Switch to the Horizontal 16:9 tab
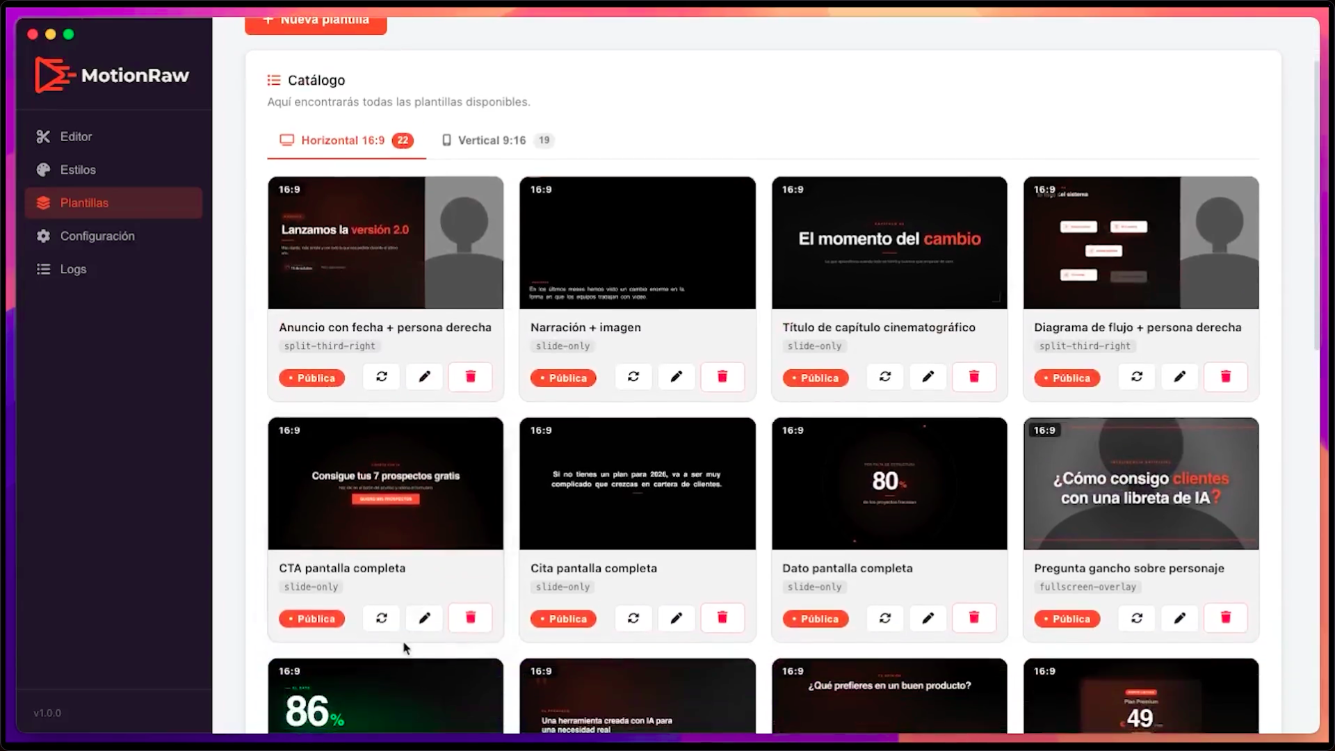This screenshot has height=751, width=1335. [346, 140]
